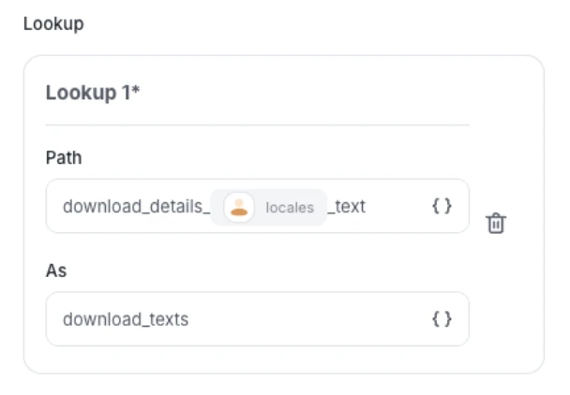The image size is (570, 395).
Task: Click the required asterisk beside Lookup 1
Action: point(136,92)
